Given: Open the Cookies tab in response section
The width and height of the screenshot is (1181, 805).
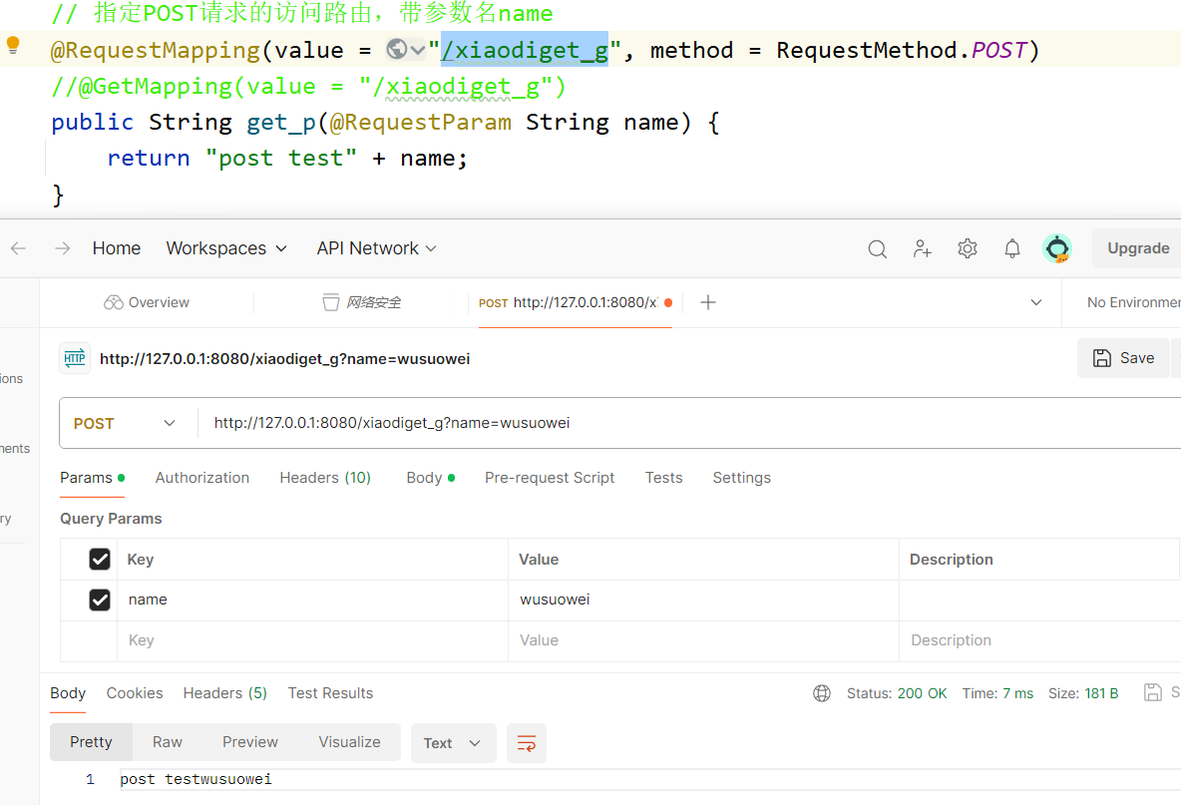Looking at the screenshot, I should click(135, 692).
